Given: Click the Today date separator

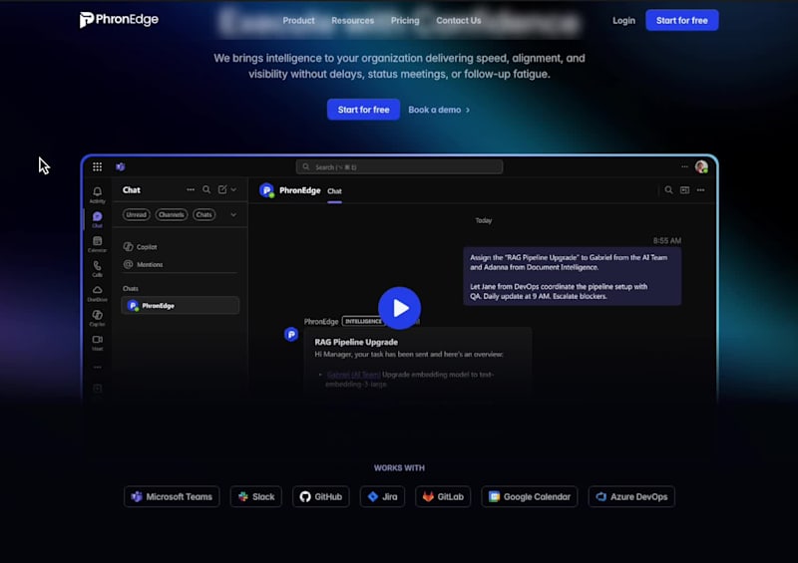Looking at the screenshot, I should (x=484, y=220).
